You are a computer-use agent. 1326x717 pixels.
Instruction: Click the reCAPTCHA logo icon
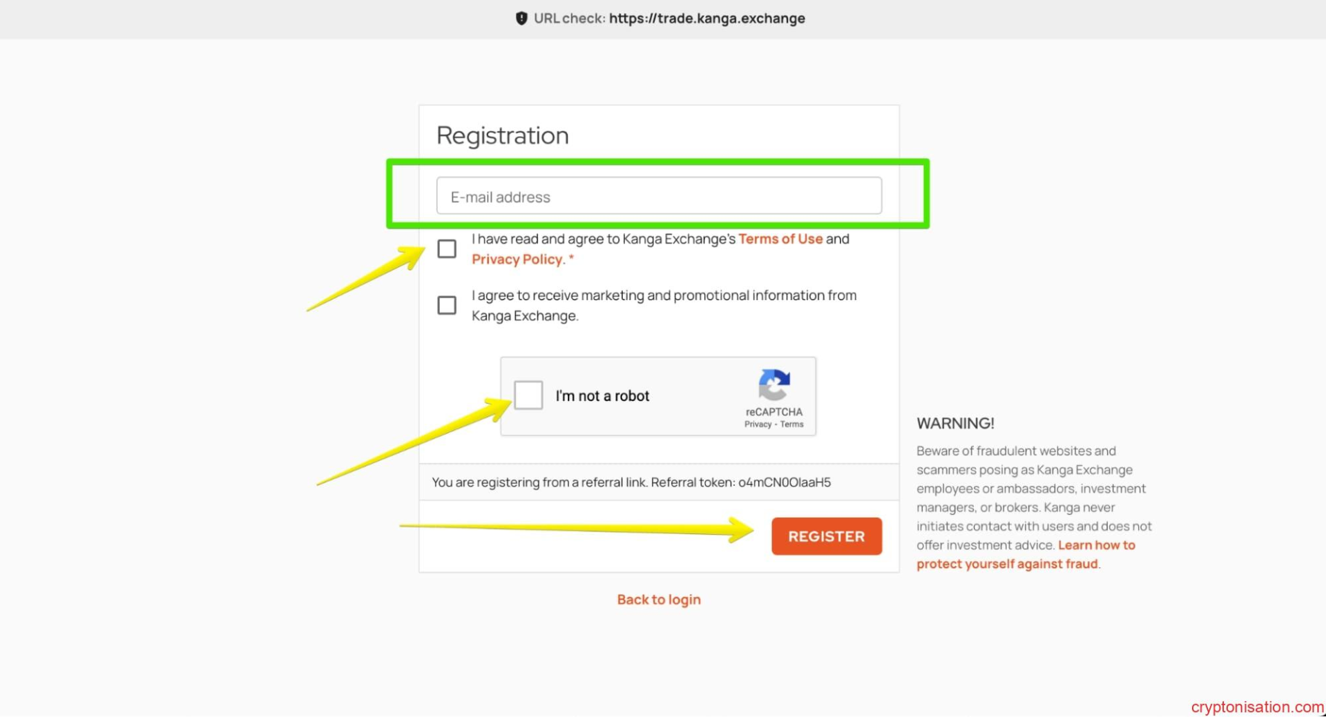click(x=773, y=385)
